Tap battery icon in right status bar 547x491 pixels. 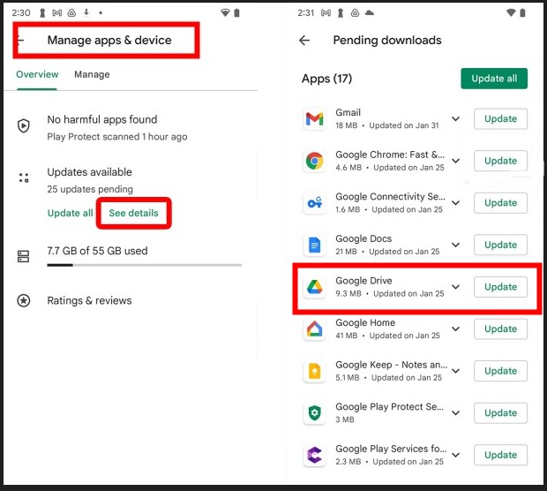tap(522, 13)
